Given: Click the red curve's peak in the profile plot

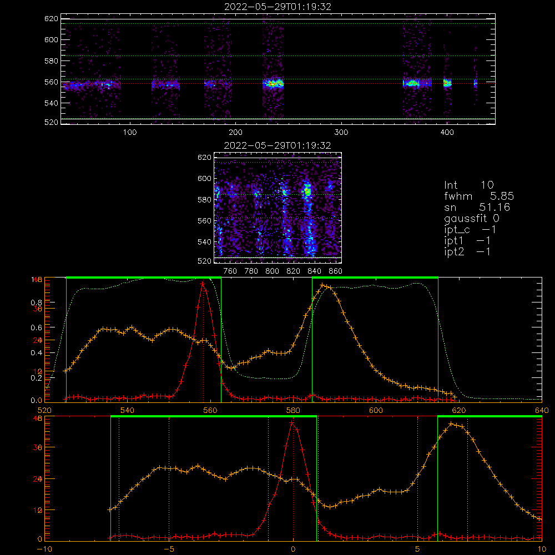Looking at the screenshot, I should pyautogui.click(x=203, y=284).
